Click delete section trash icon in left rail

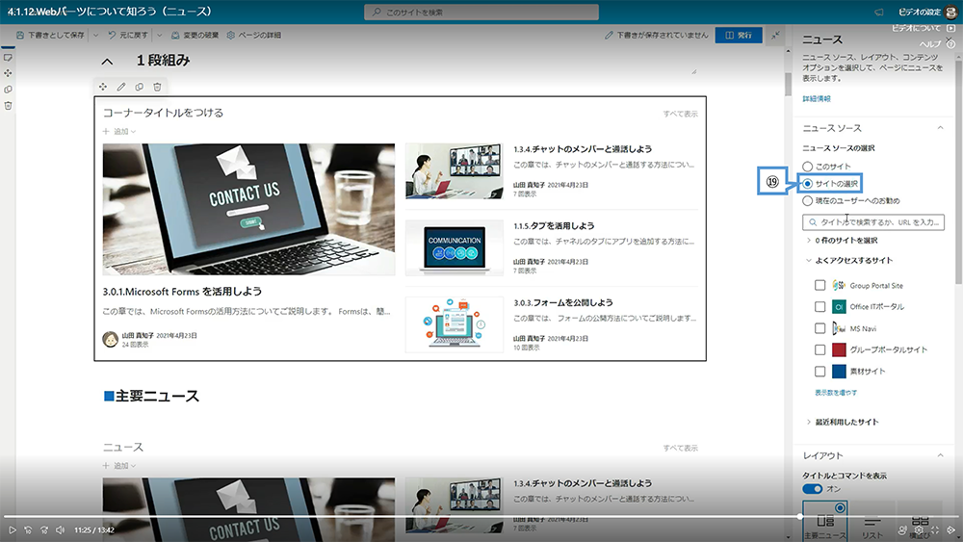coord(8,106)
